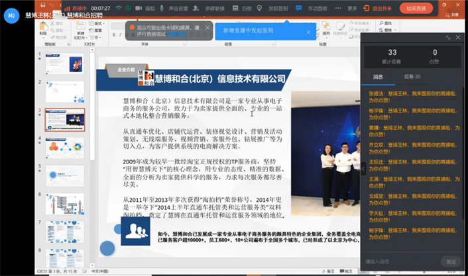Open the 白板 whiteboard tool
The image size is (468, 276).
pos(242,9)
